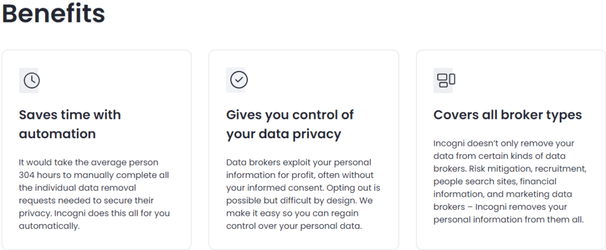Click Risk mitigation, recruitment text
The image size is (606, 250).
click(x=530, y=169)
